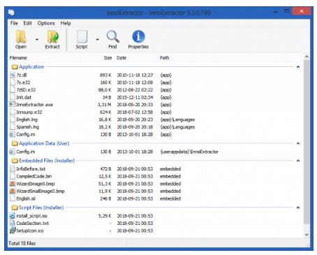Click the Init.dat file icon
This screenshot has width=317, height=255.
pyautogui.click(x=13, y=97)
